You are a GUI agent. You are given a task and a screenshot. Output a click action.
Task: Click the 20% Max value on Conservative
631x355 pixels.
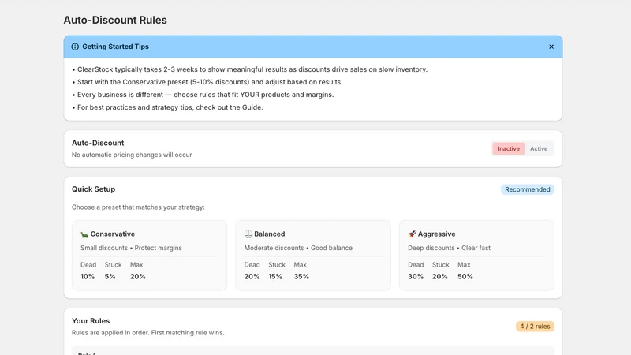[137, 277]
